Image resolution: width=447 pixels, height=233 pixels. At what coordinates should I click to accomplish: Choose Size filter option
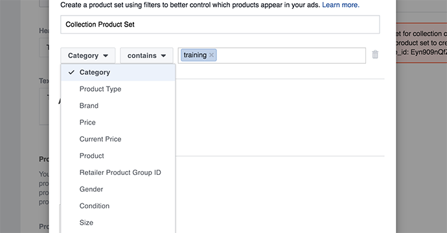118,223
